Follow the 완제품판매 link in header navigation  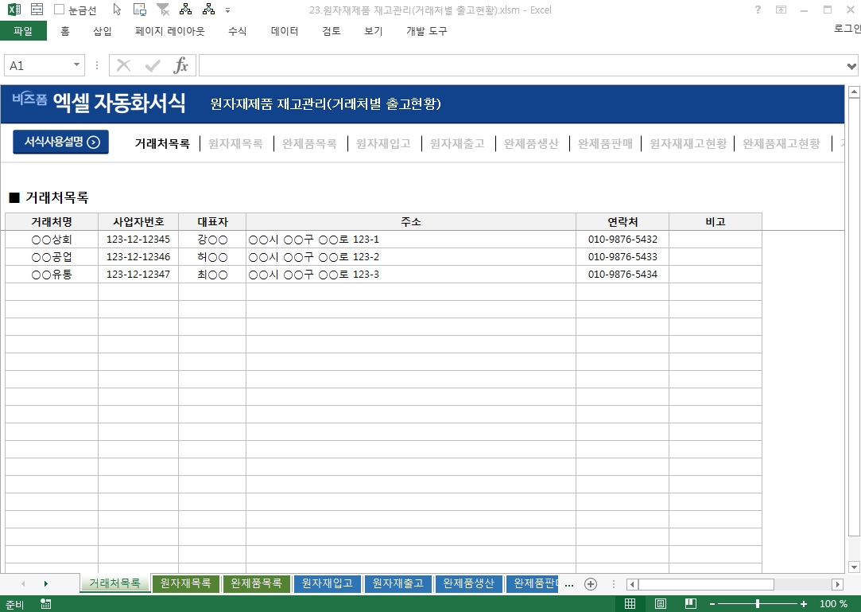coord(605,143)
